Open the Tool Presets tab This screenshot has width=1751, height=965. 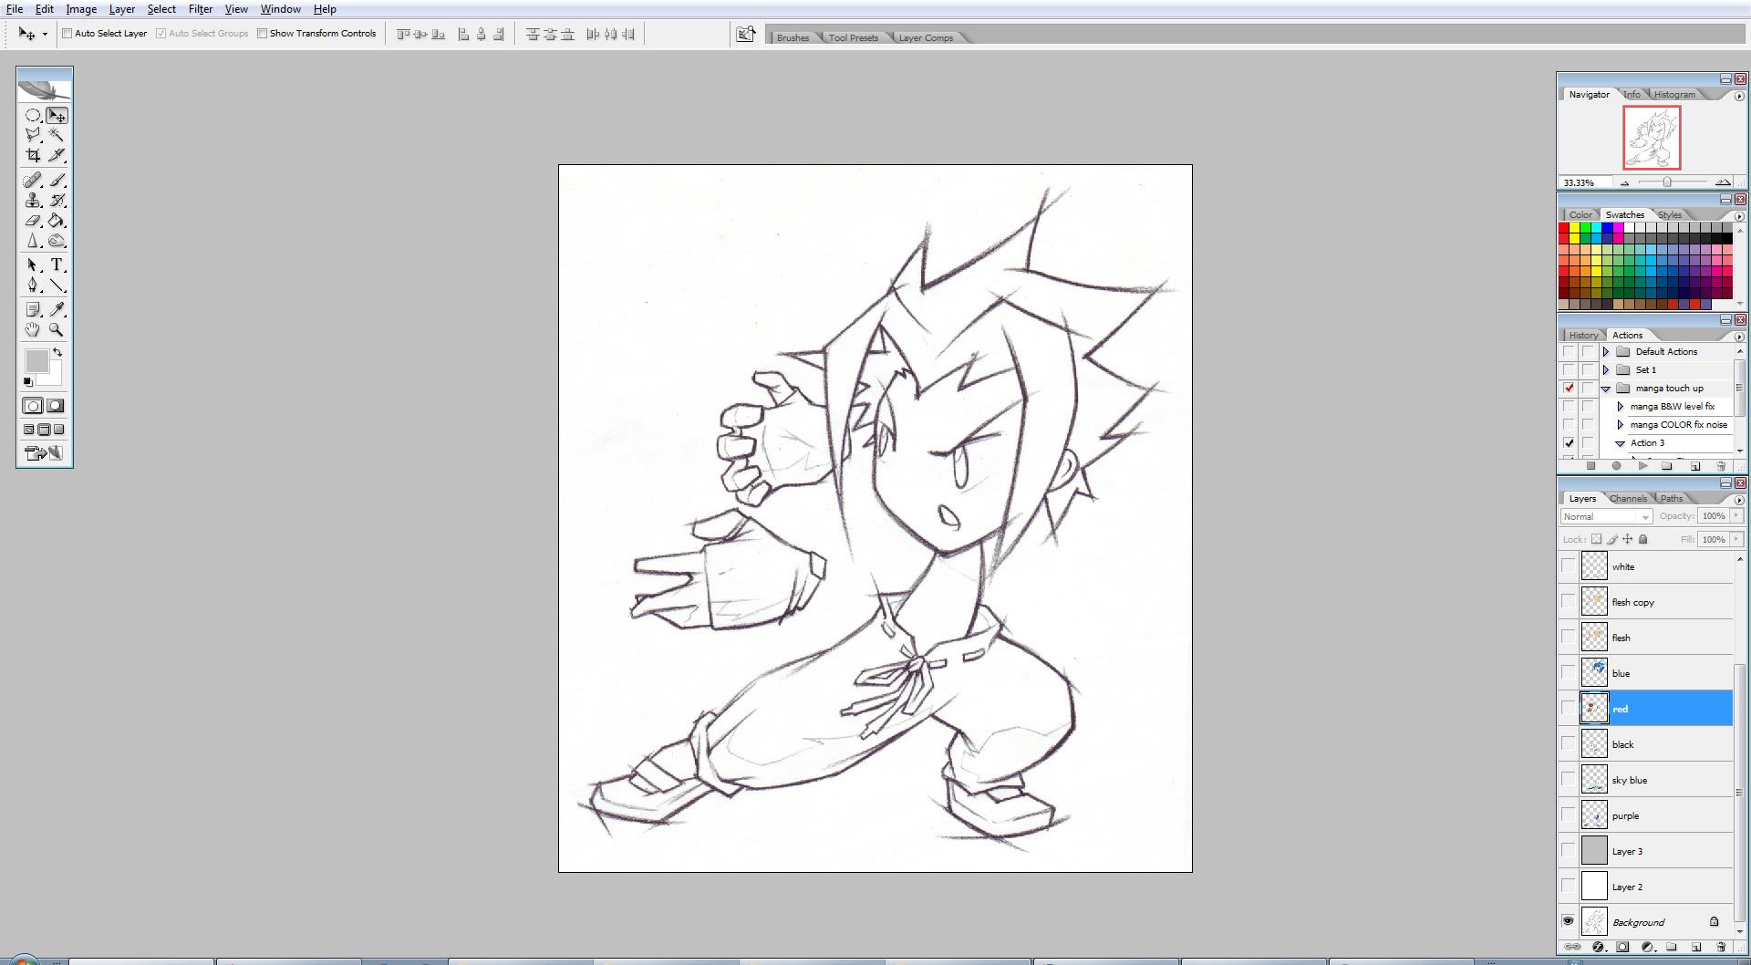[x=854, y=37]
